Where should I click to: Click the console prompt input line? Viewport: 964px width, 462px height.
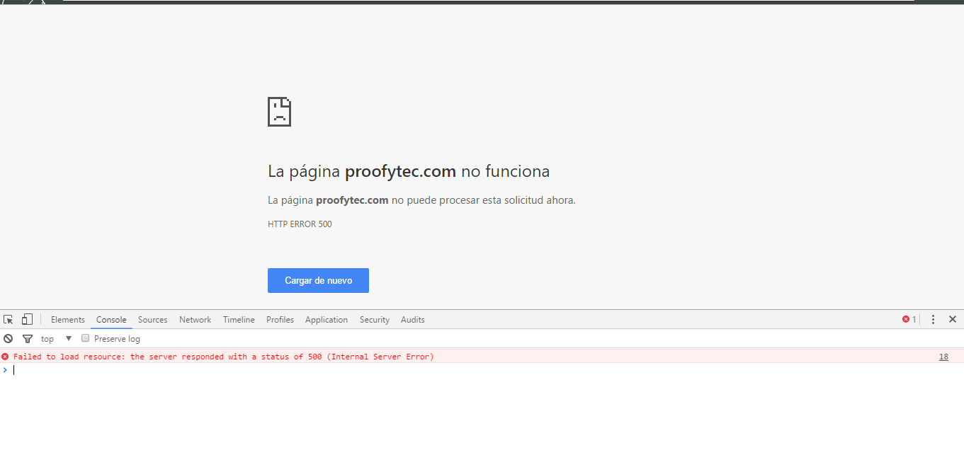[x=482, y=370]
